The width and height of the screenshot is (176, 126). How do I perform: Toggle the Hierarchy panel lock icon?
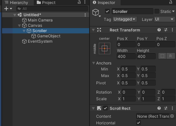79,2
